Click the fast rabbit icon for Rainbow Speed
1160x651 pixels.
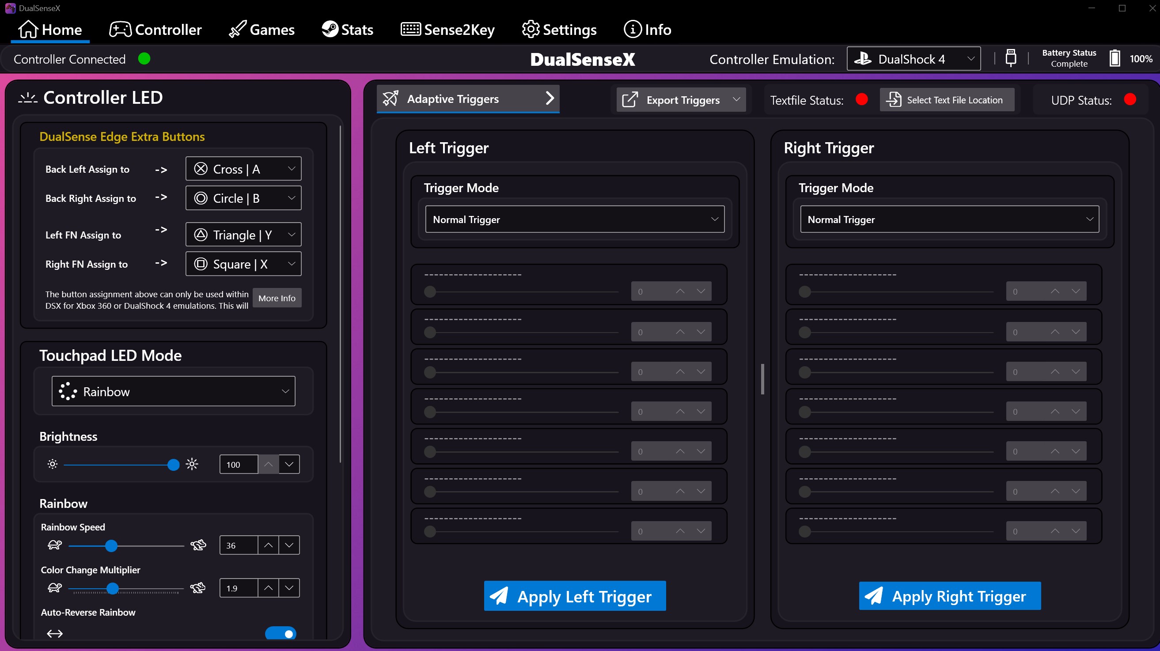198,545
